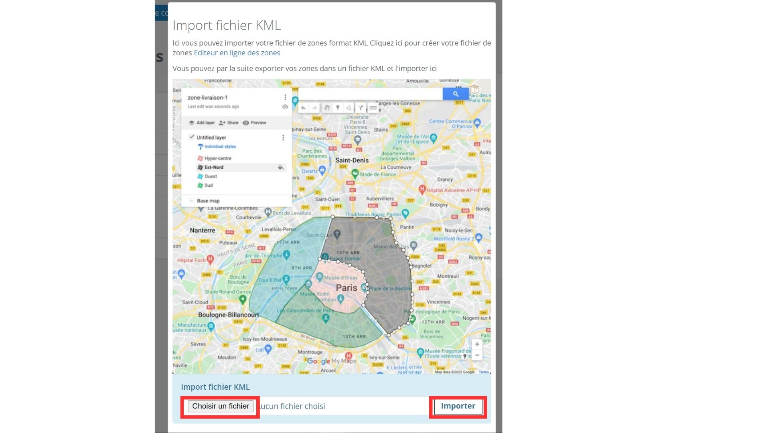Click the Undo arrow in map toolbar
Screen dimensions: 770x433
coord(304,108)
